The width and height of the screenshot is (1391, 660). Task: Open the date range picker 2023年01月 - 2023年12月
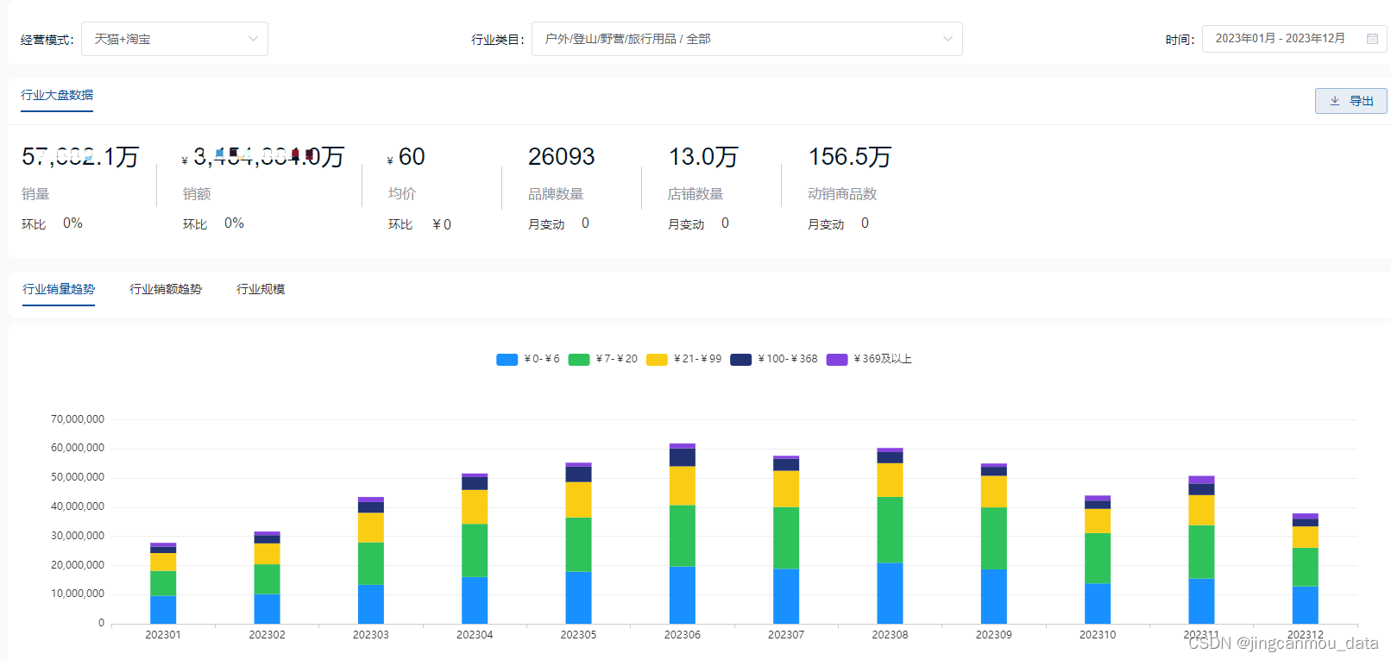(1293, 39)
